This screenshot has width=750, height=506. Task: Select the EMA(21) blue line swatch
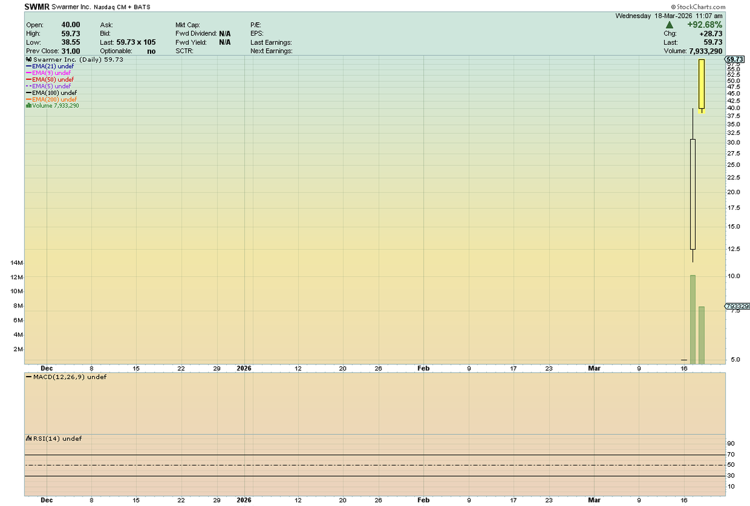[x=29, y=66]
